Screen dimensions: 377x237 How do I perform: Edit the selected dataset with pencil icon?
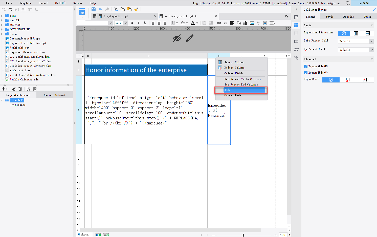[14, 89]
